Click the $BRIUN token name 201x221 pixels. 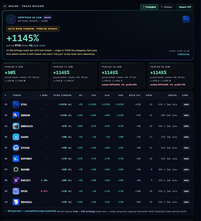click(25, 115)
